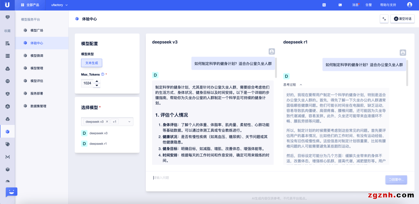The width and height of the screenshot is (419, 204).
Task: Open the user account avatar
Action: coord(410,5)
